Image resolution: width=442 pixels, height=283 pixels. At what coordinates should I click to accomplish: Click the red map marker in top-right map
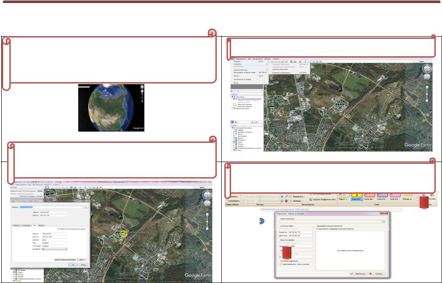pos(325,125)
